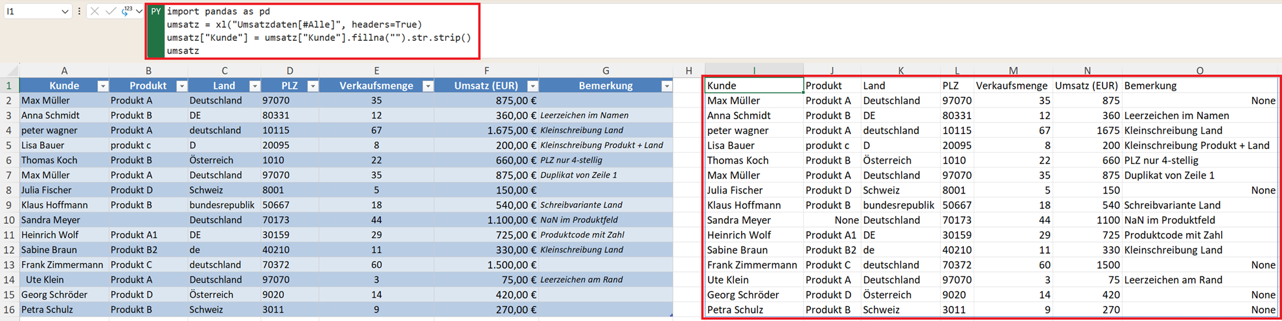Image resolution: width=1282 pixels, height=321 pixels.
Task: Open the PLZ filter dropdown
Action: [313, 86]
